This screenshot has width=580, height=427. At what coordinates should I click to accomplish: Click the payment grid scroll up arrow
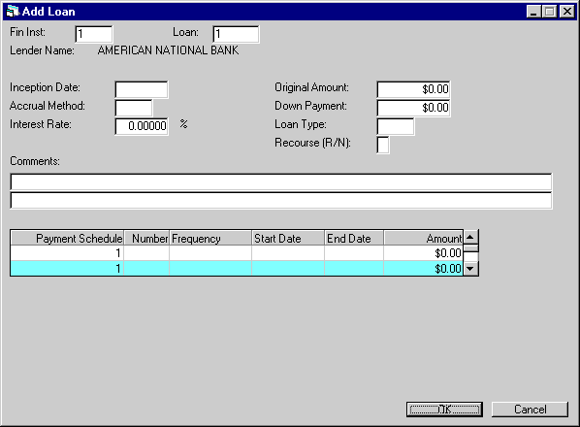pyautogui.click(x=470, y=237)
